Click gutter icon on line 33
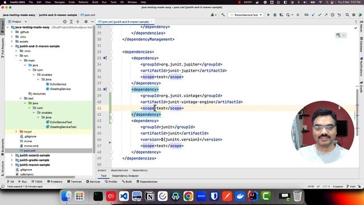The image size is (364, 205). [x=105, y=58]
